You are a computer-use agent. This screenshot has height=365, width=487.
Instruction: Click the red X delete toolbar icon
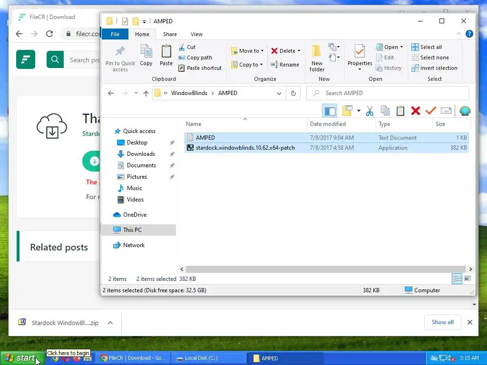pos(416,111)
